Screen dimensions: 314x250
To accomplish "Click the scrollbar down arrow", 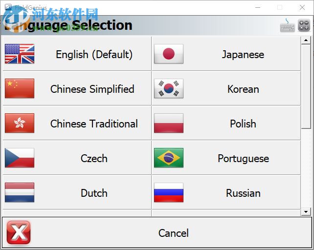I will point(306,211).
